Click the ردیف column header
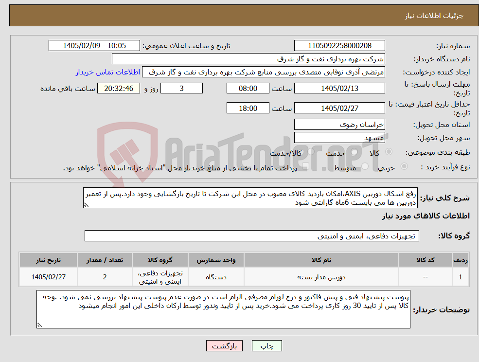 coord(461,260)
